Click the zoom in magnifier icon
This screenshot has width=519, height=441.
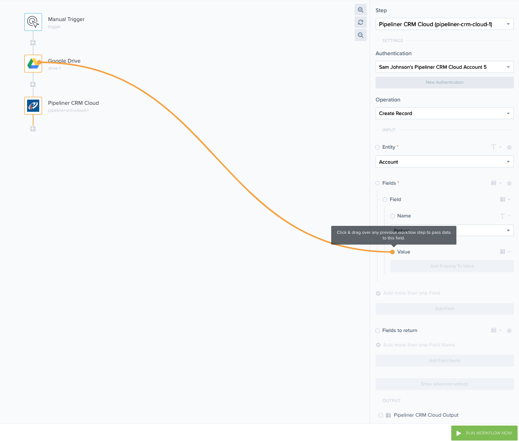[x=360, y=9]
